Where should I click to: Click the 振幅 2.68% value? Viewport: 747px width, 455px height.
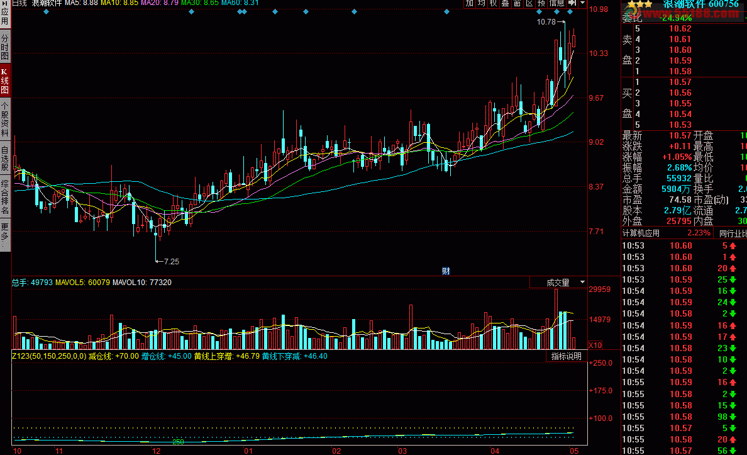(679, 168)
